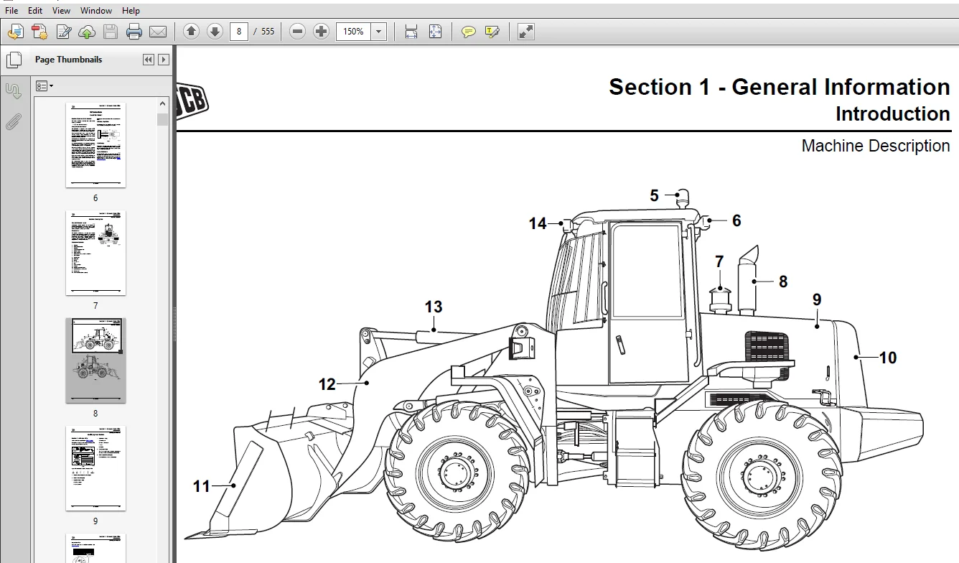Click "Section 1 - General Information" heading
Viewport: 959px width, 563px height.
click(780, 87)
